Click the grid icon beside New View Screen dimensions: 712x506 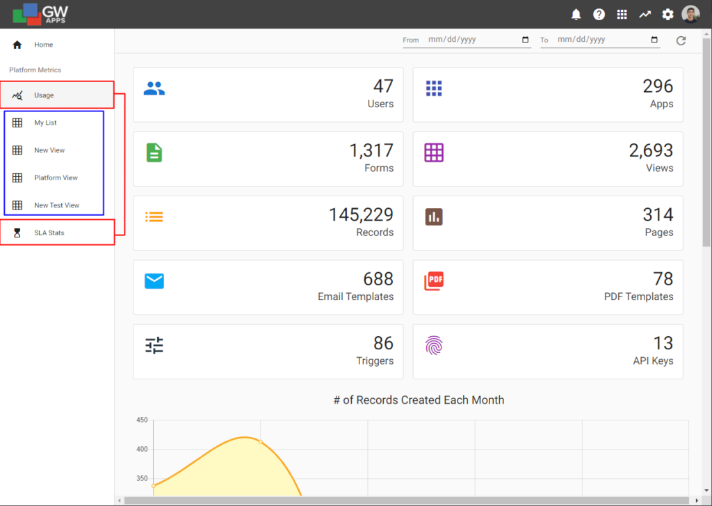pyautogui.click(x=17, y=150)
